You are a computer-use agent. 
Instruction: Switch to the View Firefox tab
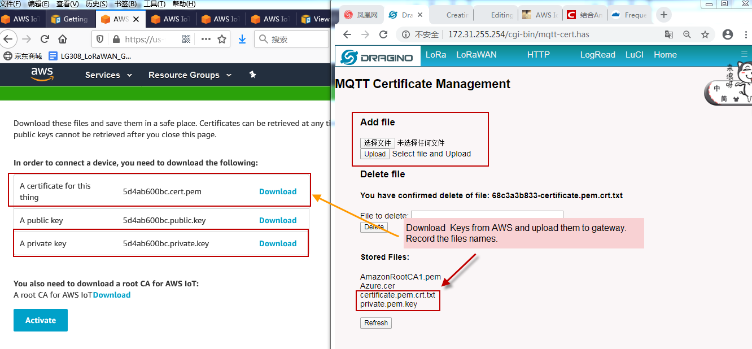pos(315,19)
